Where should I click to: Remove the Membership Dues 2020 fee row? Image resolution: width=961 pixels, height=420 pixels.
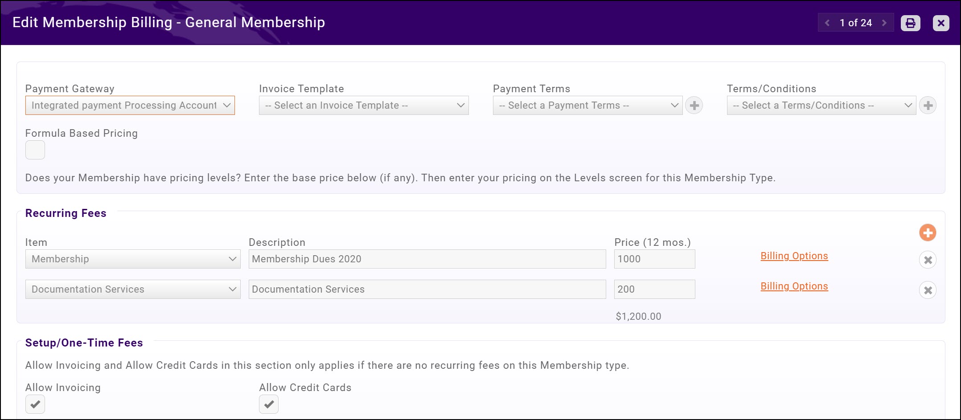928,260
